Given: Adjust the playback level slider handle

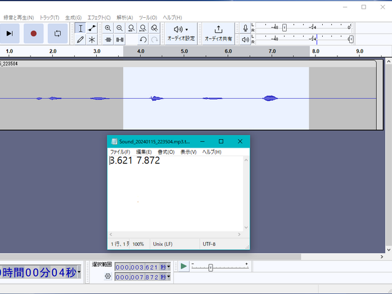Looking at the screenshot, I should (x=351, y=39).
